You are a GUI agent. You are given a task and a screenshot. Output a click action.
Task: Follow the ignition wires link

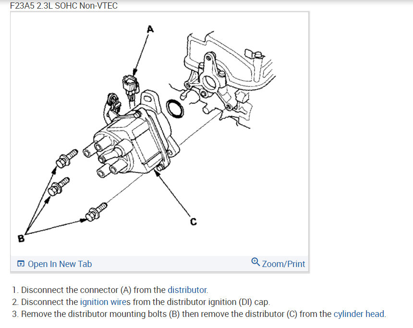(105, 302)
